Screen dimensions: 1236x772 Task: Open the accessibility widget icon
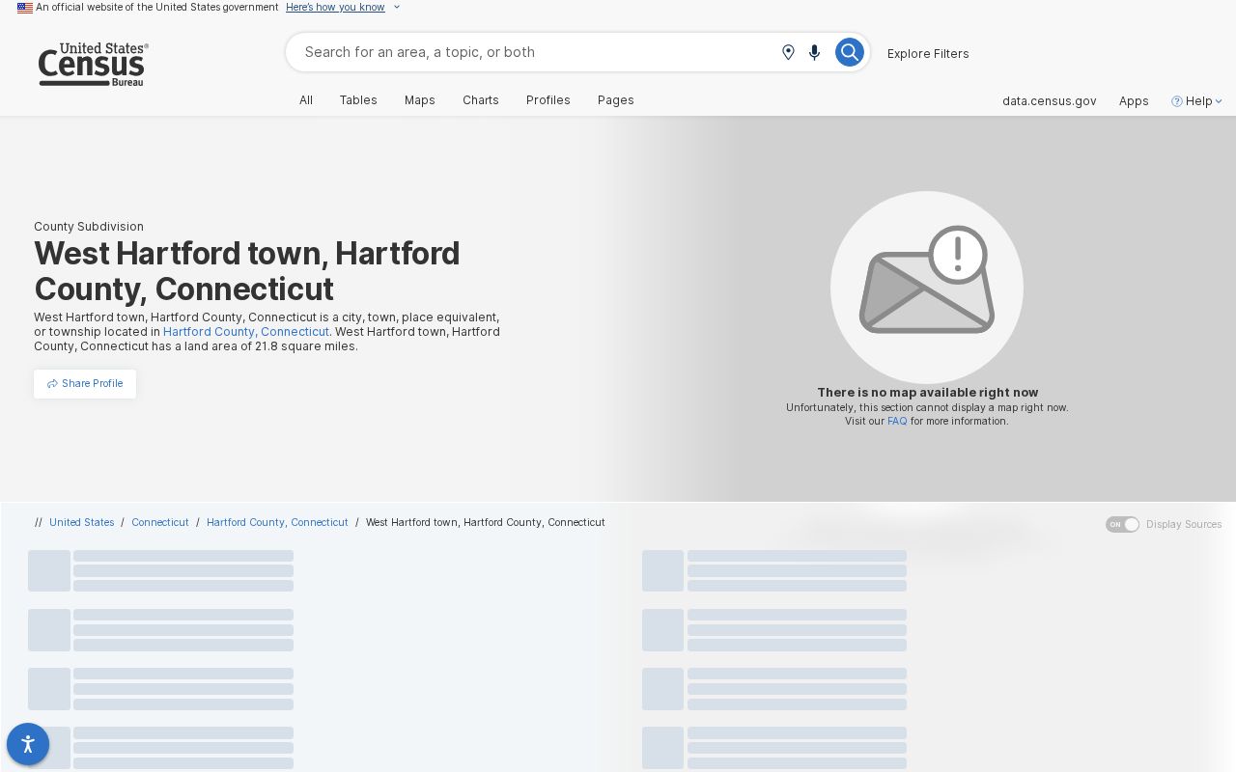[28, 744]
